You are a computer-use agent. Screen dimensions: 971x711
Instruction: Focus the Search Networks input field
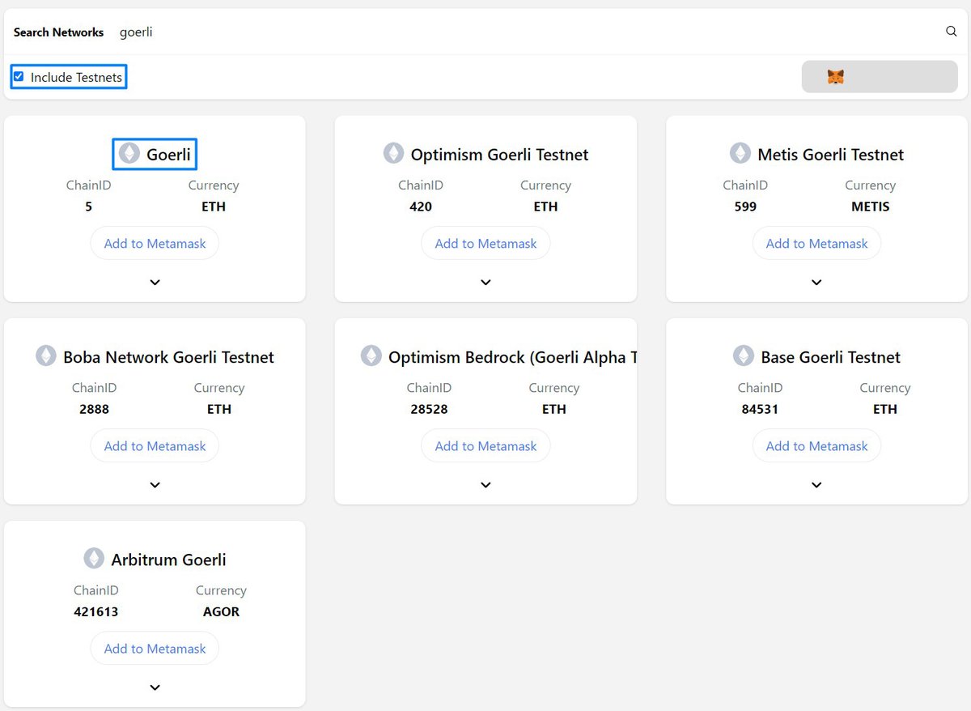[x=526, y=32]
